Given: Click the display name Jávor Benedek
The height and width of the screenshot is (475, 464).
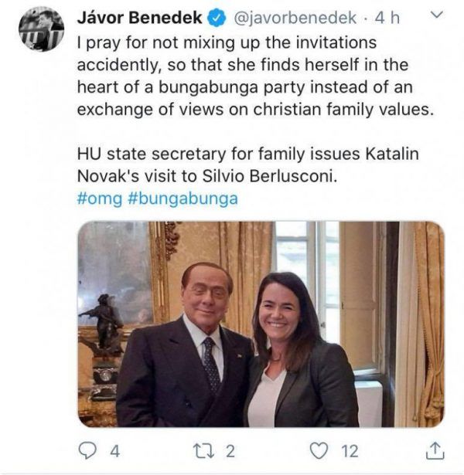Looking at the screenshot, I should pos(139,18).
